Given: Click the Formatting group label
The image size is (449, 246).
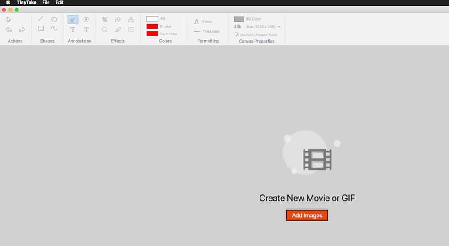Looking at the screenshot, I should (208, 41).
